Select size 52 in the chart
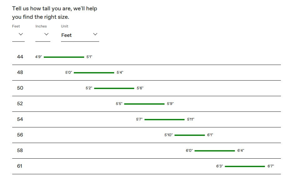This screenshot has height=178, width=284. 20,104
